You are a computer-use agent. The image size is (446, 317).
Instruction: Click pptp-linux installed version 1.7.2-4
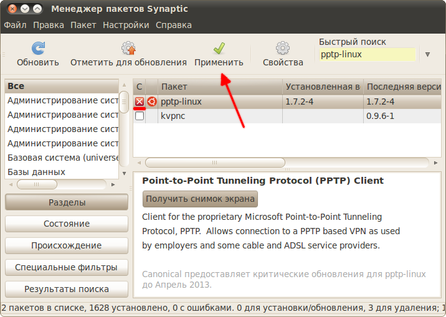299,102
